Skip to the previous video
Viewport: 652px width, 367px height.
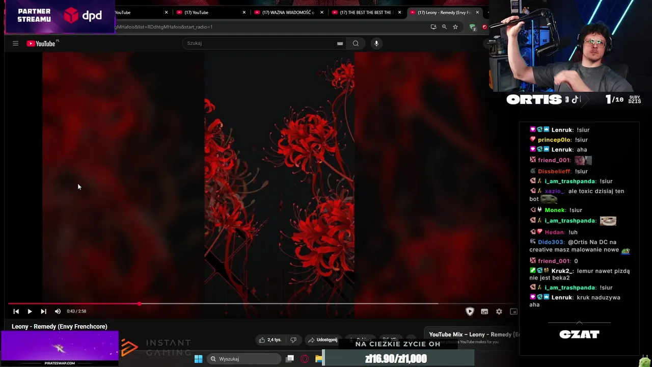tap(16, 311)
